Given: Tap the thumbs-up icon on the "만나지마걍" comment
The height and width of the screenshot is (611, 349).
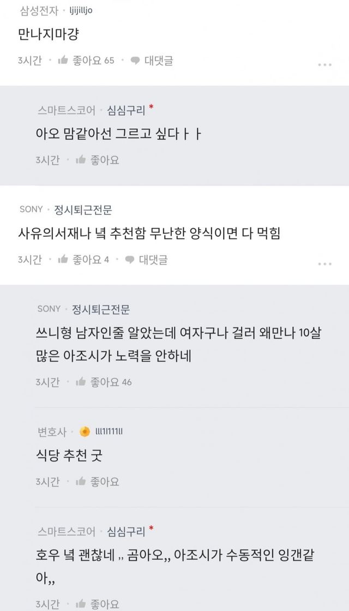Looking at the screenshot, I should (63, 61).
